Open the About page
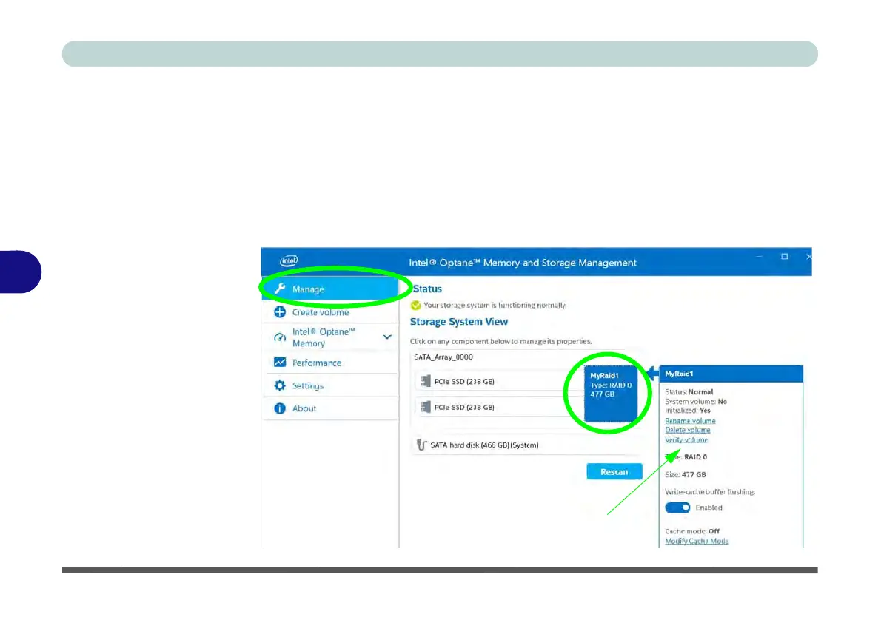881x620 pixels. (x=330, y=408)
